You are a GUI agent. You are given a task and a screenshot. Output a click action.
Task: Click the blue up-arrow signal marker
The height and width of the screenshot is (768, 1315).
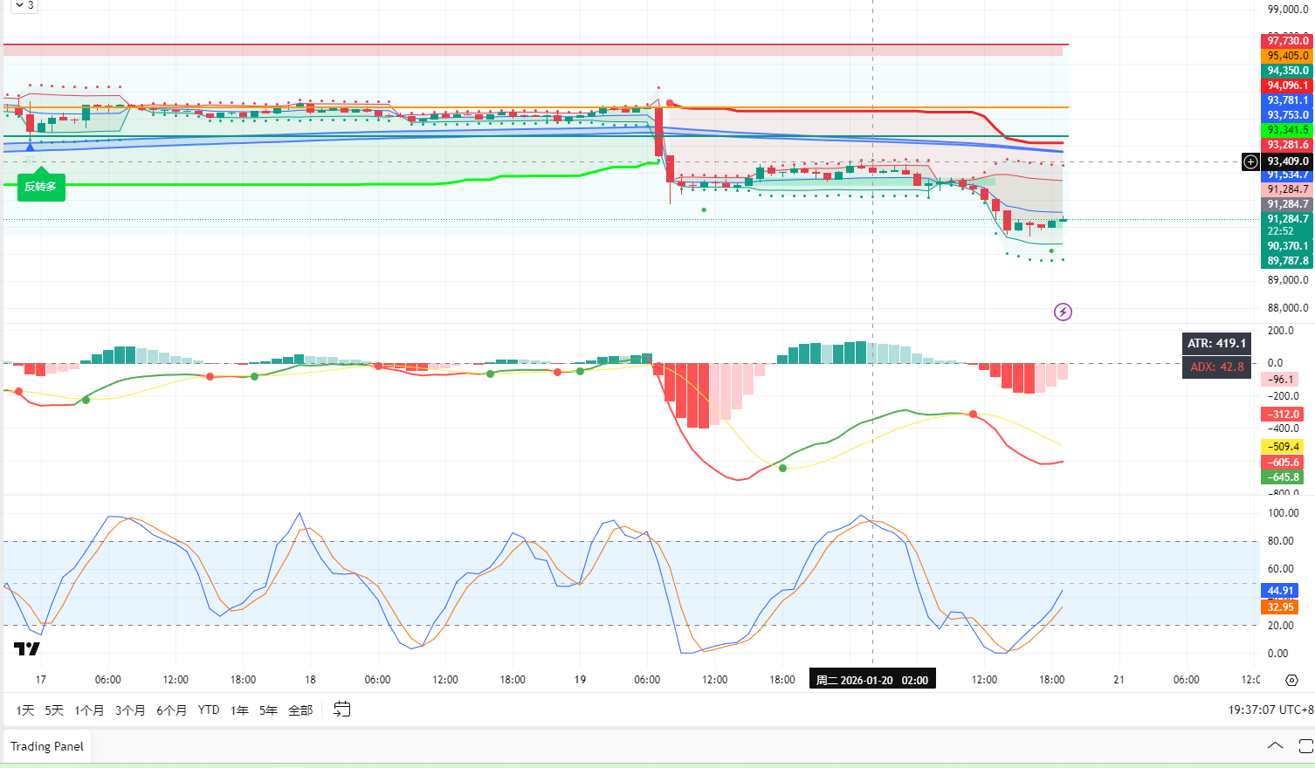(x=31, y=147)
